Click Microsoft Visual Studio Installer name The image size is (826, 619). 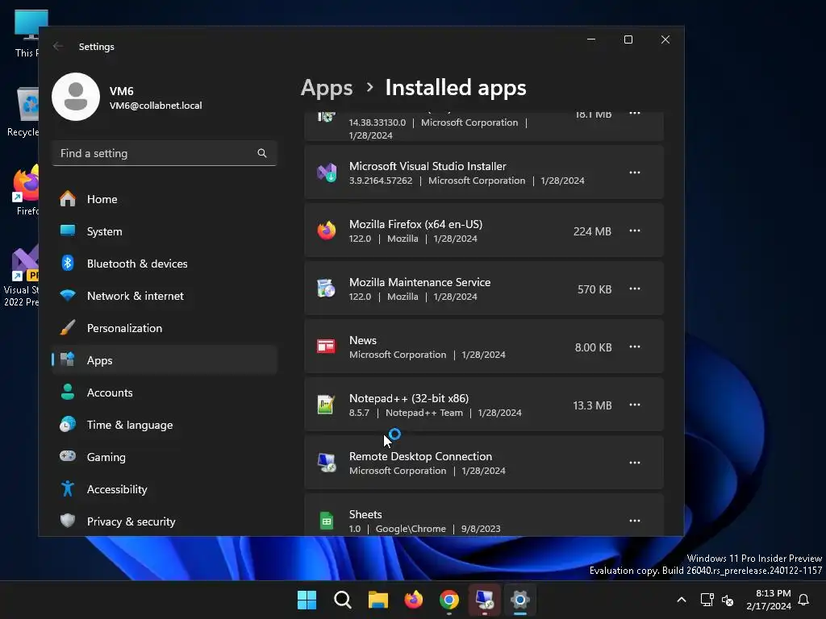pyautogui.click(x=428, y=166)
